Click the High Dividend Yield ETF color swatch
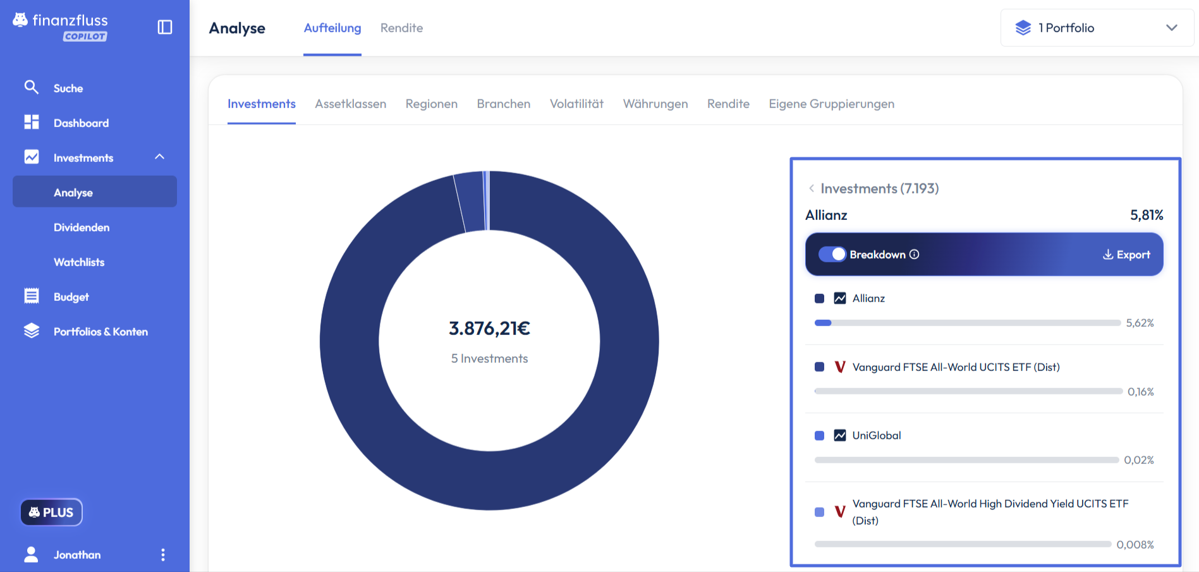The width and height of the screenshot is (1199, 572). (x=820, y=512)
